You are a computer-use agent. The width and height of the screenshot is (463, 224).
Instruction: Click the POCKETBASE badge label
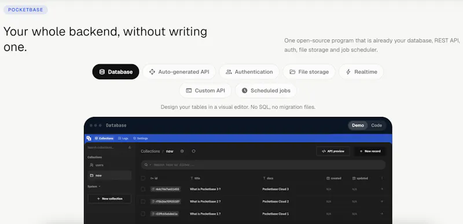pyautogui.click(x=25, y=10)
